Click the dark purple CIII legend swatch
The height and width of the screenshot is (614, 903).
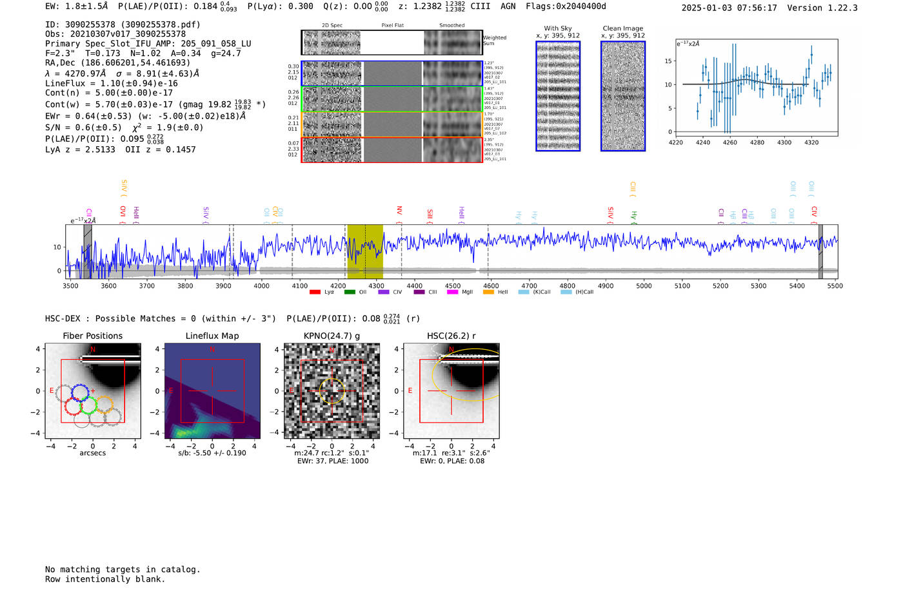click(419, 292)
